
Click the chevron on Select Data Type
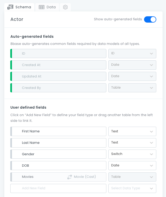pyautogui.click(x=151, y=188)
